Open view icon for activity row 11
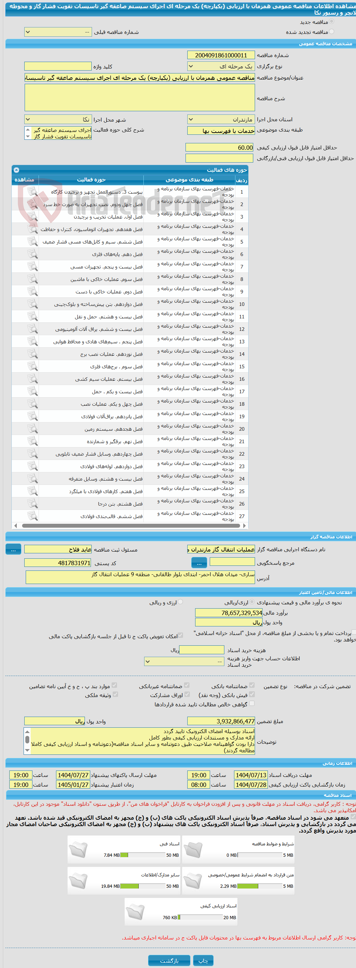Viewport: 356px width, 968px height. pyautogui.click(x=32, y=316)
